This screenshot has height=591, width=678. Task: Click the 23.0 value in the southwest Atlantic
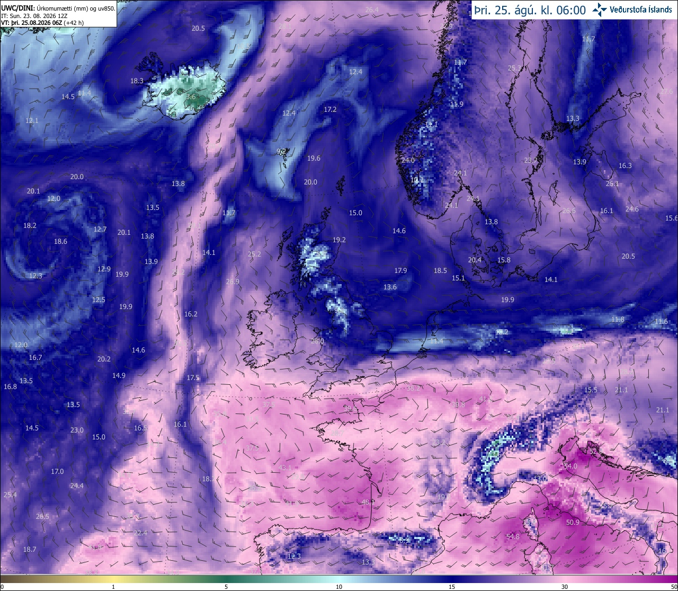(x=77, y=430)
